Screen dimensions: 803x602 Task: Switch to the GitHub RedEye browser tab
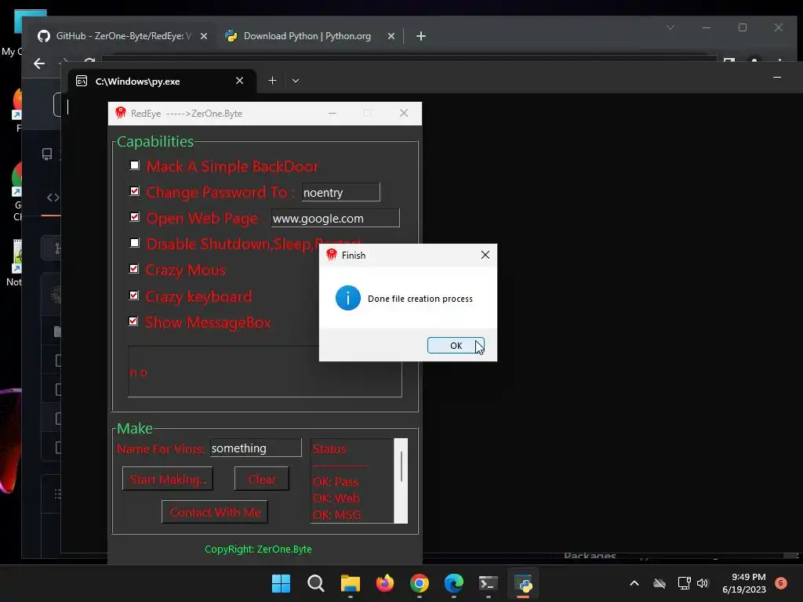123,36
